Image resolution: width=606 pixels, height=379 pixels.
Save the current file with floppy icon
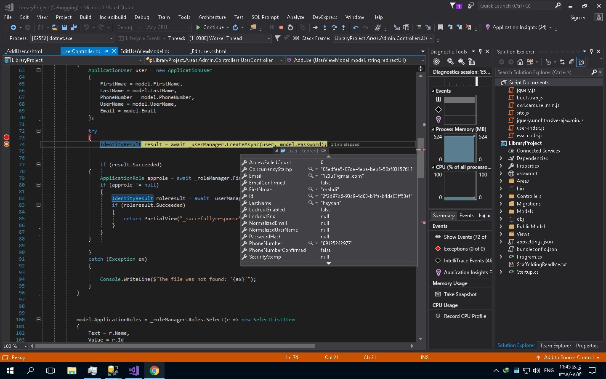64,27
